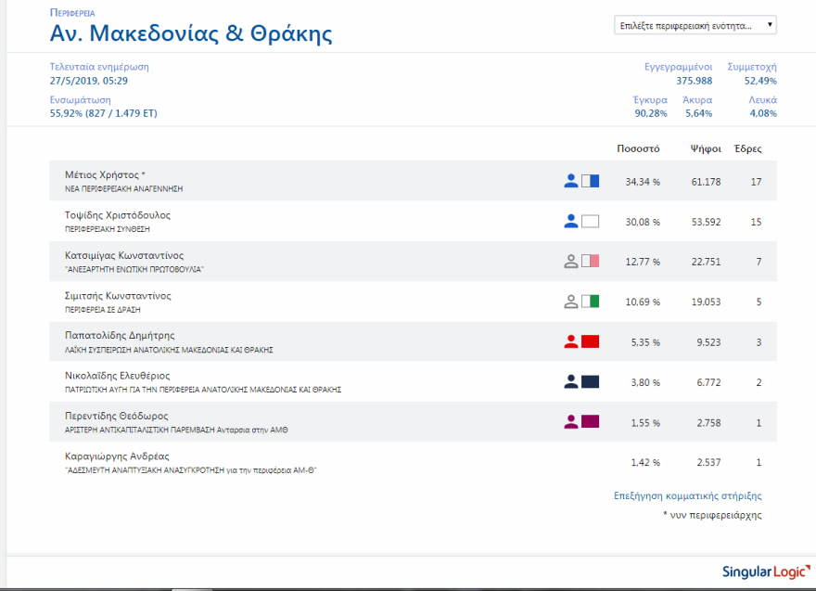The width and height of the screenshot is (816, 591).
Task: Click the purple person icon beside Περεντίδης Θεόδωρος
Action: coord(571,421)
